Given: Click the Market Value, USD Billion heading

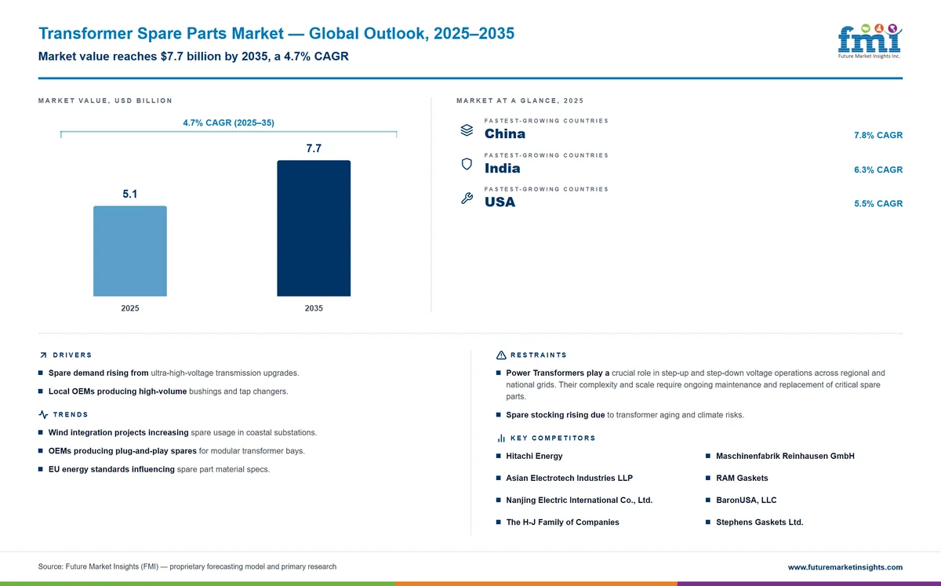Looking at the screenshot, I should point(105,100).
